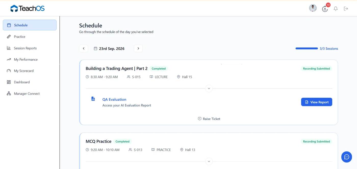Click the people icon beside S-013

point(130,150)
